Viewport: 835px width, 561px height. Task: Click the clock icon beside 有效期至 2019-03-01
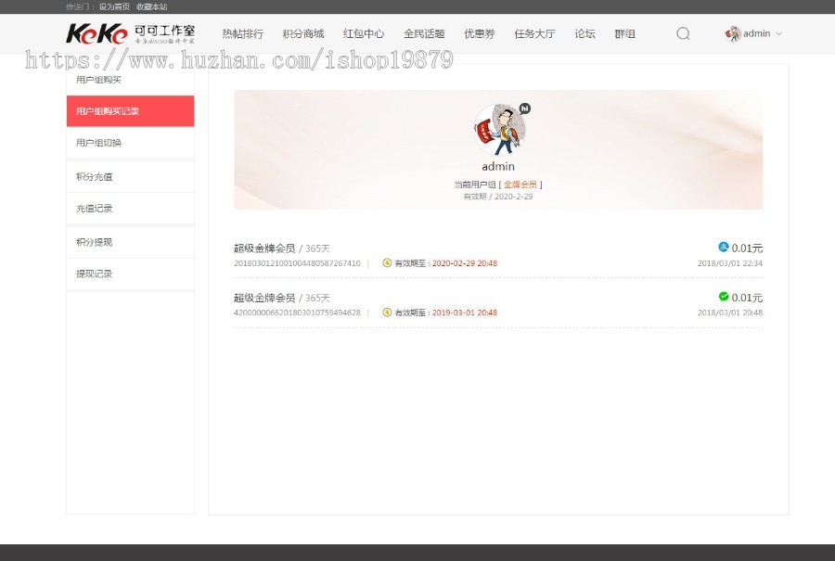point(389,312)
